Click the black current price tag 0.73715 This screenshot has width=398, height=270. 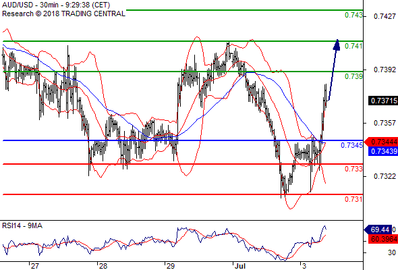pos(383,101)
